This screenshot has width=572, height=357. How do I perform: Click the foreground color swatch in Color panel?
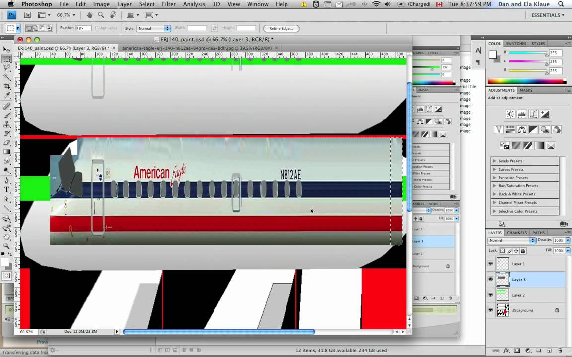pyautogui.click(x=493, y=54)
